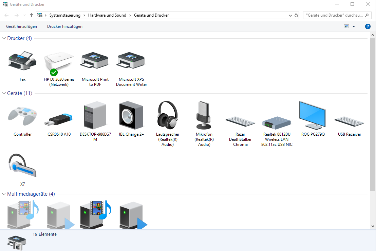The image size is (376, 251).
Task: Select Lautsprecher (Realtek(R) Audio) headphones
Action: (x=167, y=116)
